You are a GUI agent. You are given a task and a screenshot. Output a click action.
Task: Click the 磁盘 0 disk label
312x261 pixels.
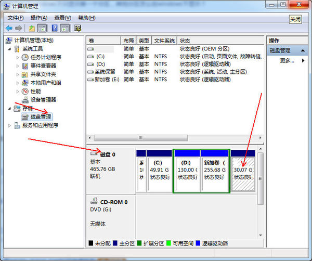(x=108, y=154)
